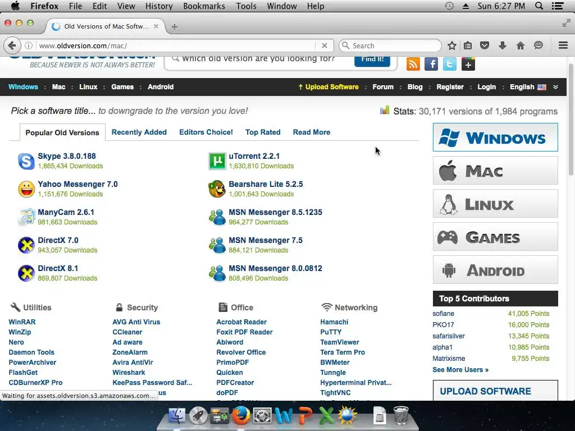The height and width of the screenshot is (431, 575).
Task: Click the Twitter share icon
Action: click(450, 64)
